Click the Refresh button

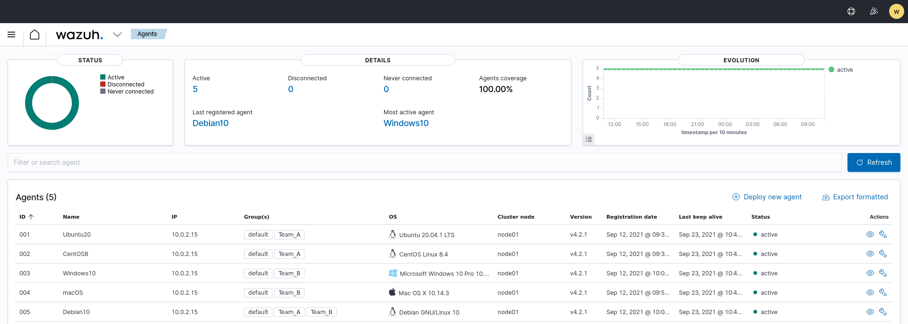(x=873, y=162)
